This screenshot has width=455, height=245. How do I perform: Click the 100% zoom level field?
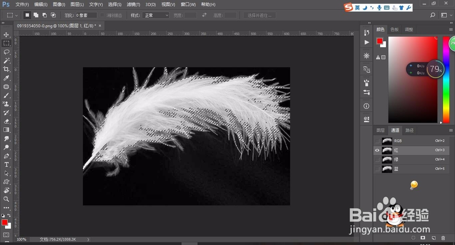point(21,240)
